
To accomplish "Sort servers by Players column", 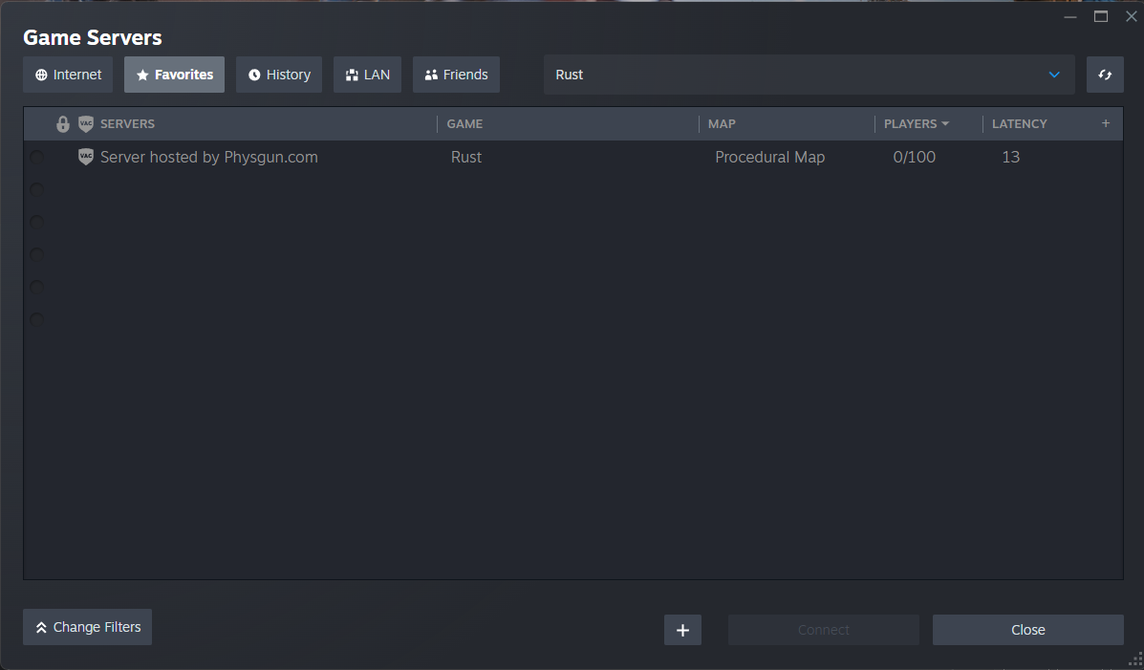I will coord(916,124).
